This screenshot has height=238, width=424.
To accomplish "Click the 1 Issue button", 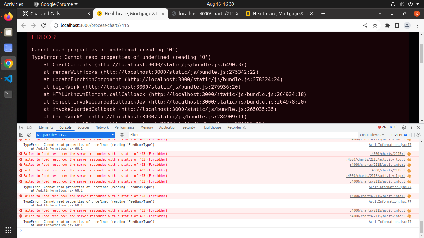I will point(400,135).
